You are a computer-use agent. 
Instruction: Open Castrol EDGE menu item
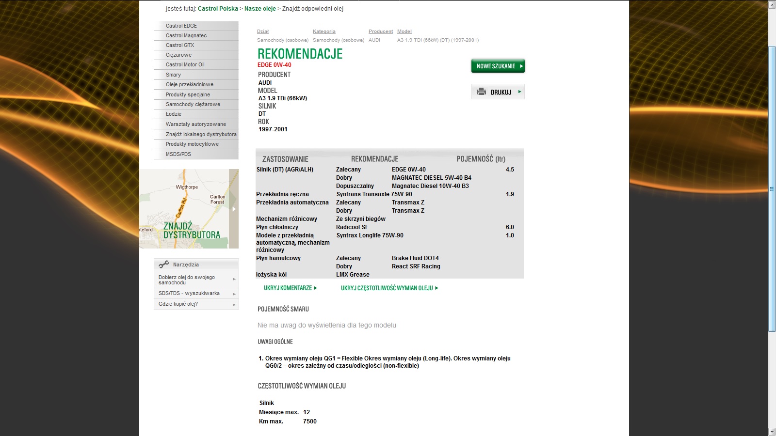[x=196, y=26]
